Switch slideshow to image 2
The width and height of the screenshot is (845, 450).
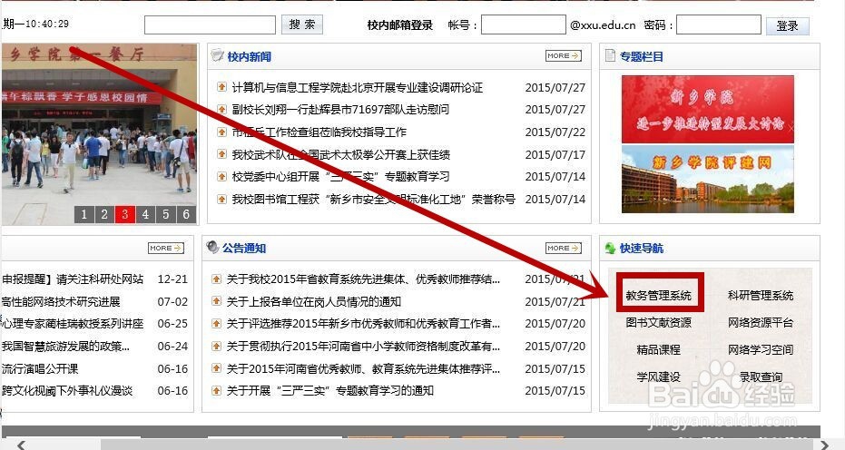pyautogui.click(x=104, y=214)
